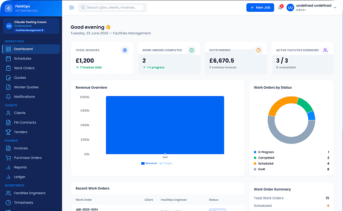Click the Total Work Orders summary row
This screenshot has height=211, width=343.
[291, 198]
